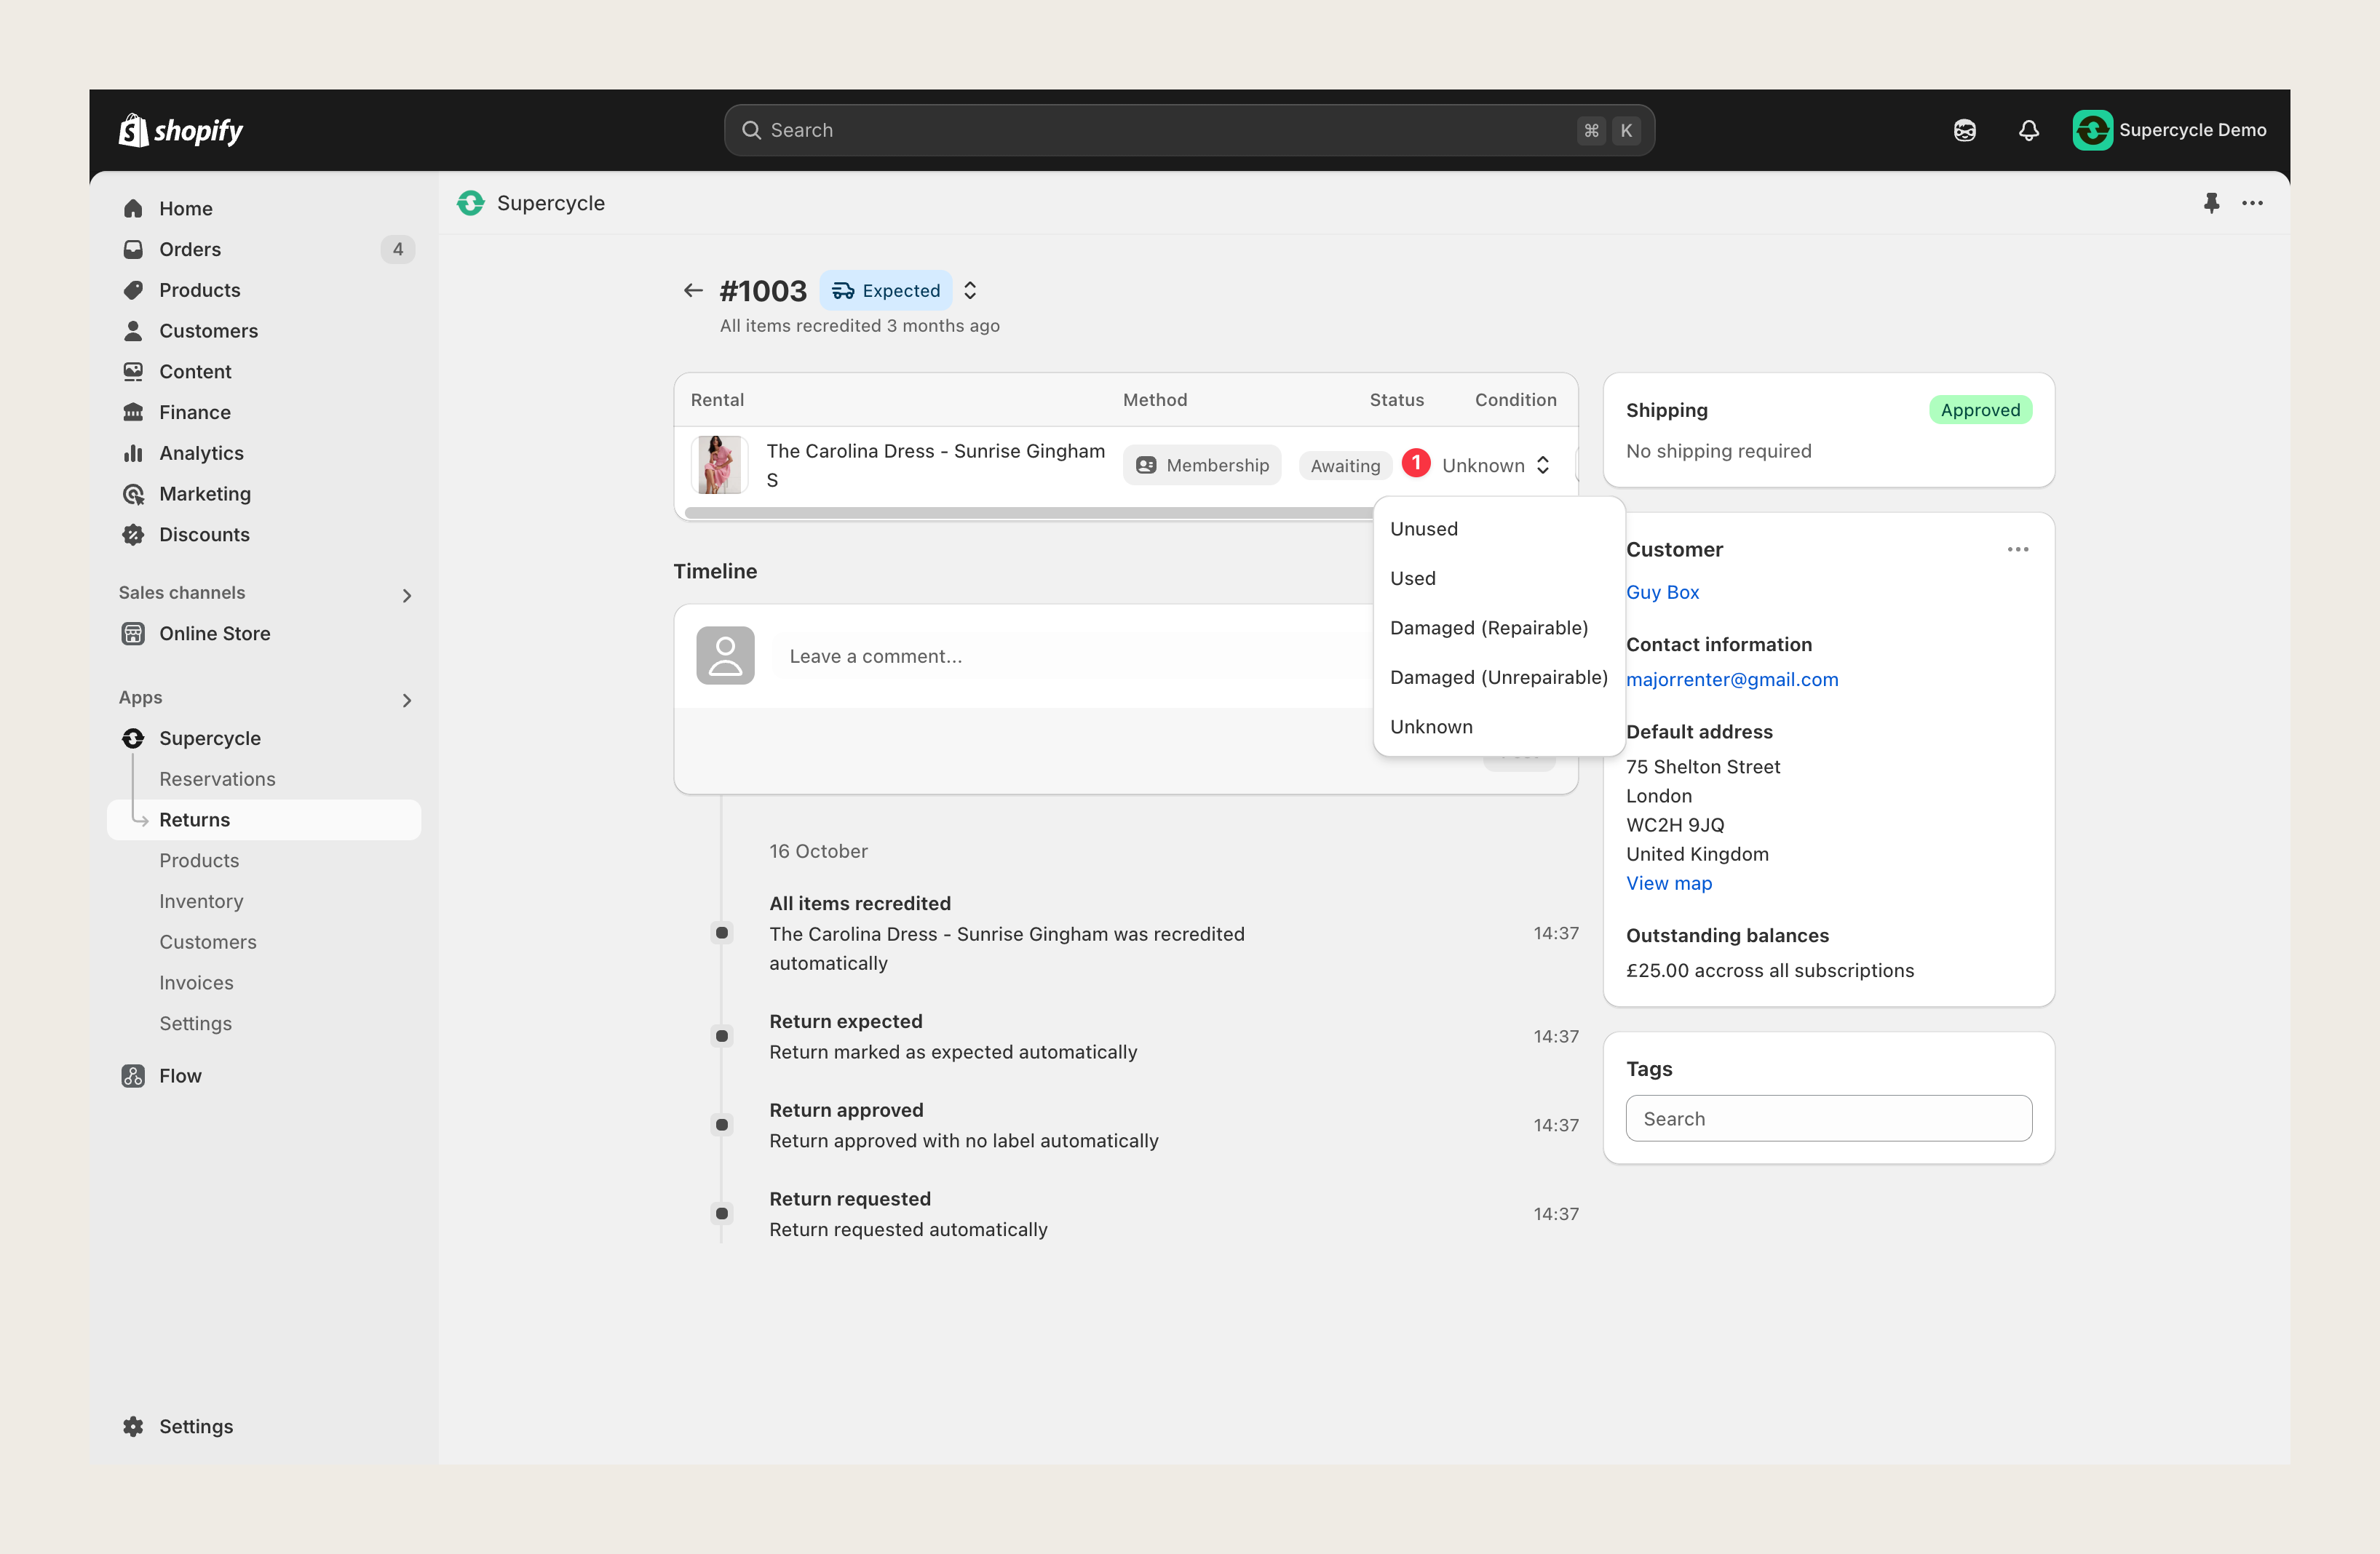The image size is (2380, 1554).
Task: Click the Products tag icon in the main menu
Action: pos(133,290)
